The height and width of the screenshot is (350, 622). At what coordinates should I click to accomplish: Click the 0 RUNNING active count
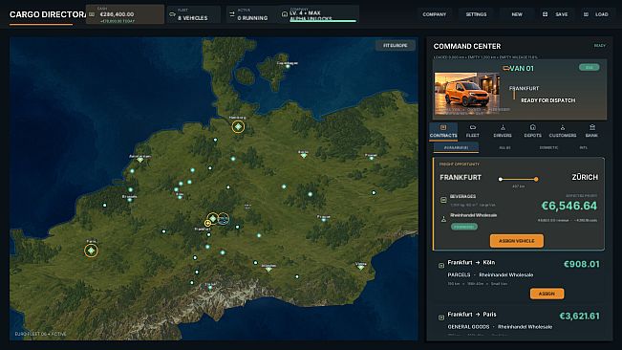point(252,18)
